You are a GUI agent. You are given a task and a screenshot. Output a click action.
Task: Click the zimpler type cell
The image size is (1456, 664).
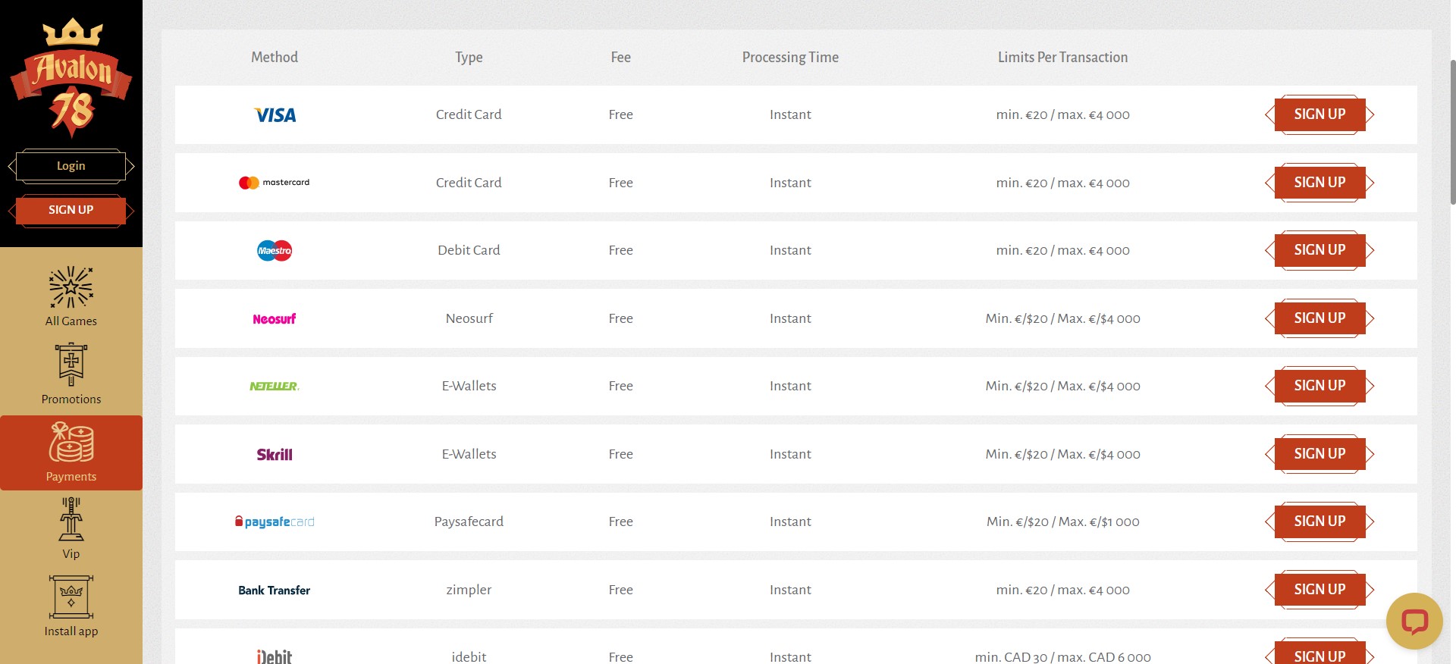tap(469, 590)
